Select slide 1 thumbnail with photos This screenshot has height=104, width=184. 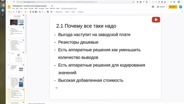[17, 20]
